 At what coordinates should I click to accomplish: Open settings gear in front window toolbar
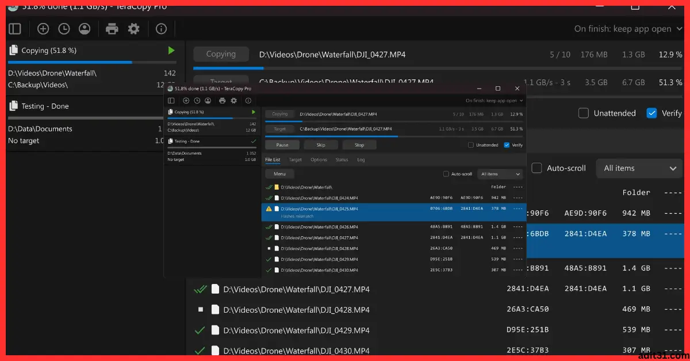233,101
